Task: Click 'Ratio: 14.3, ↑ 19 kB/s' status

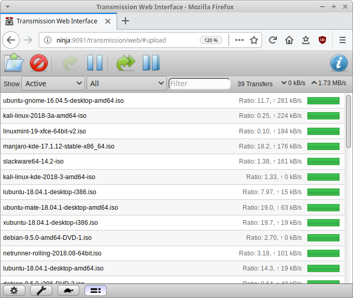Action: 272,268
